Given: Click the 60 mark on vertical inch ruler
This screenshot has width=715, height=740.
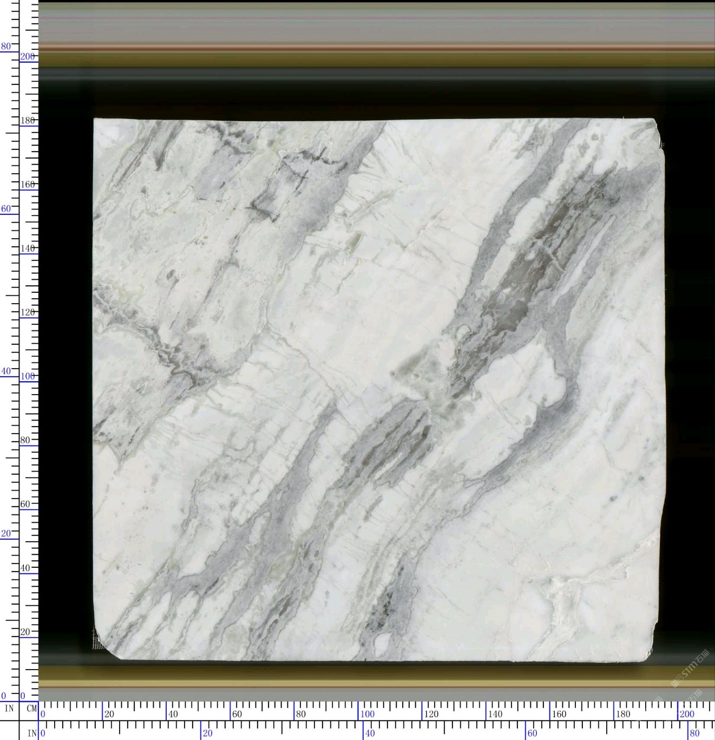Looking at the screenshot, I should pyautogui.click(x=6, y=209).
